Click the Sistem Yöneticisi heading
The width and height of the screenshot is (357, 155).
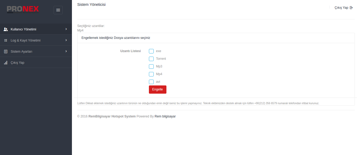click(x=91, y=4)
